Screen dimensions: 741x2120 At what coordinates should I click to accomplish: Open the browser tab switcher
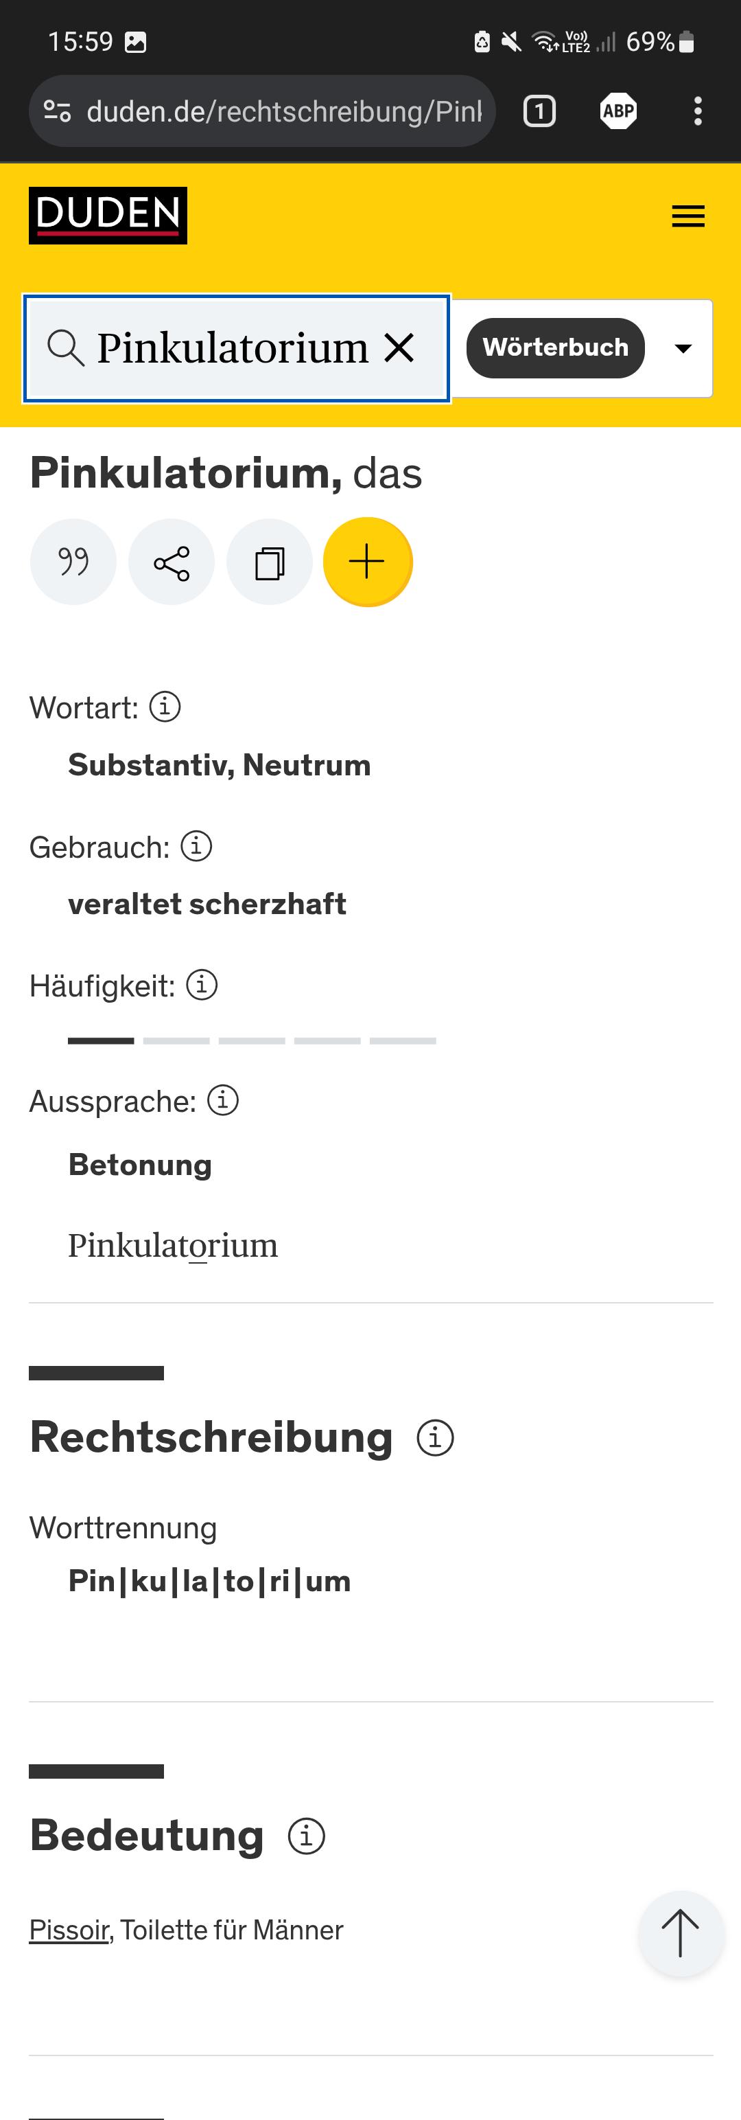[x=539, y=111]
